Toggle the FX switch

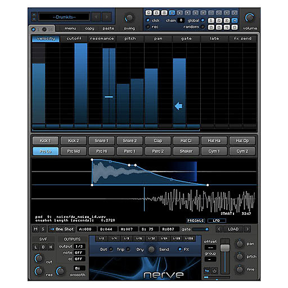pyautogui.click(x=180, y=249)
